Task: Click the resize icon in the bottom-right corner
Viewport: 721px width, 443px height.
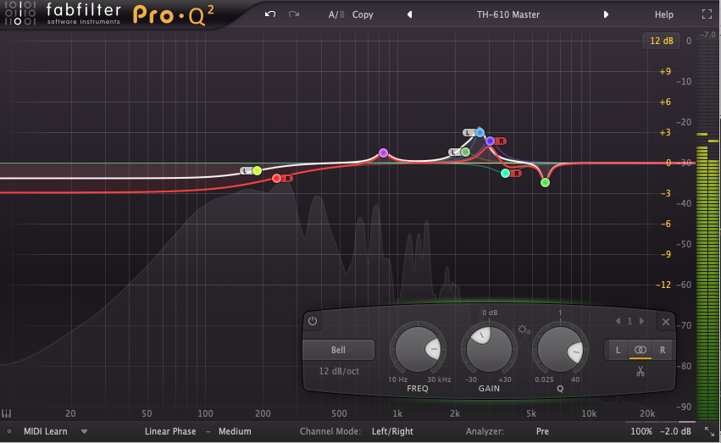Action: tap(707, 431)
